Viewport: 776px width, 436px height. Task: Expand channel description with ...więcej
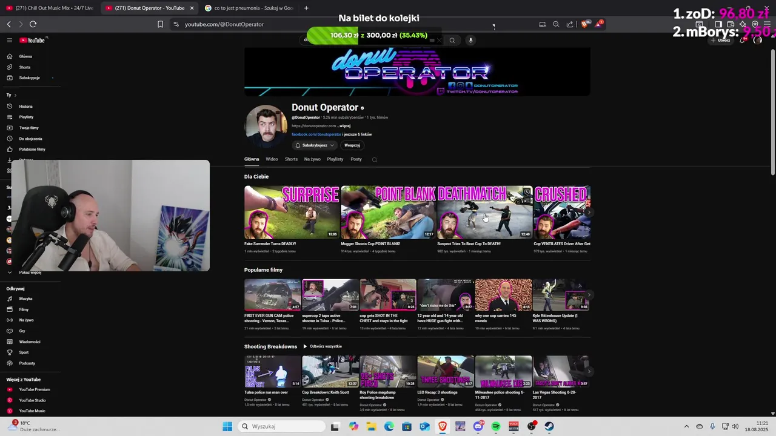344,126
